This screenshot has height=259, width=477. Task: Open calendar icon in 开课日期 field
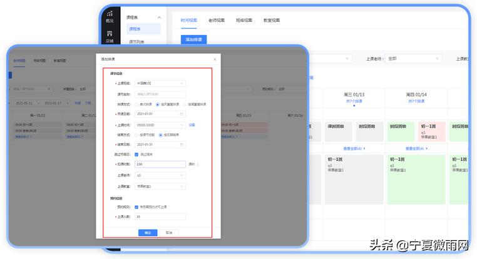click(182, 114)
